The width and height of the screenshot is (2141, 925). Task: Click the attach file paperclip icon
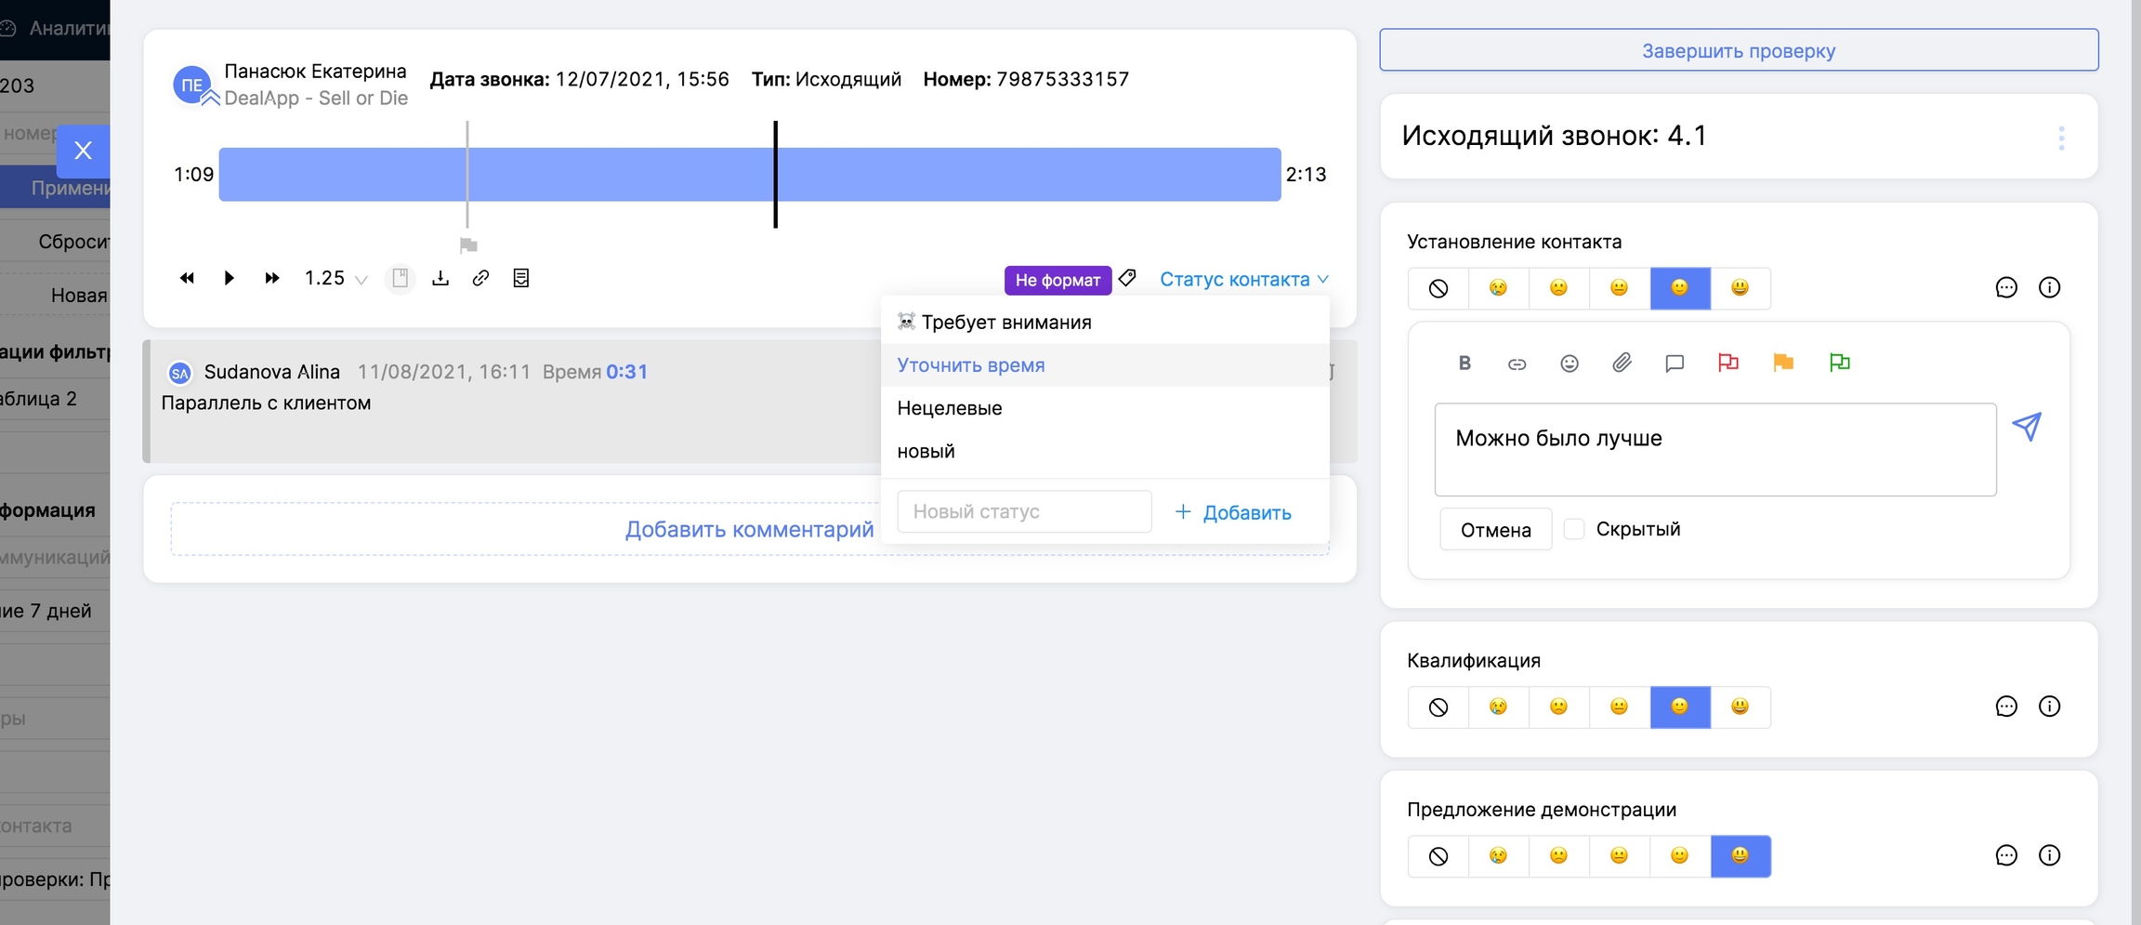click(x=1622, y=363)
